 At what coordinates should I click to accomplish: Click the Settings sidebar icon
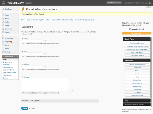click(x=3, y=52)
